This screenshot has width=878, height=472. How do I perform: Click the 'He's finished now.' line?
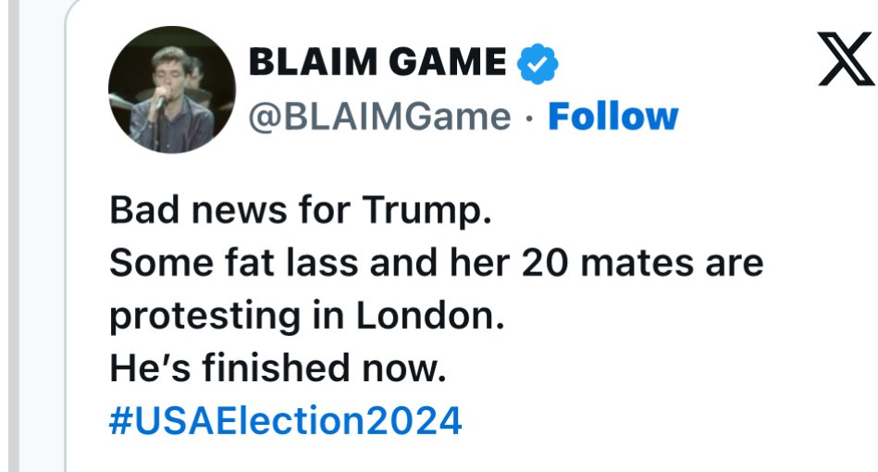tap(278, 368)
